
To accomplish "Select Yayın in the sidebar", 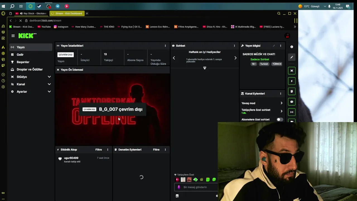I will pos(31,47).
